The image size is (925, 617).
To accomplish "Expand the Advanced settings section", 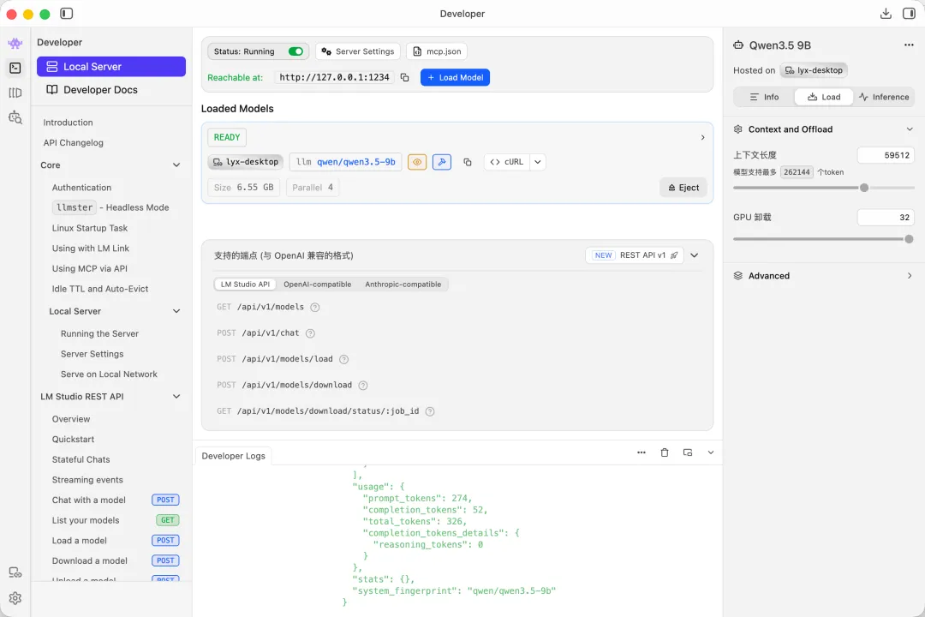I will tap(909, 276).
